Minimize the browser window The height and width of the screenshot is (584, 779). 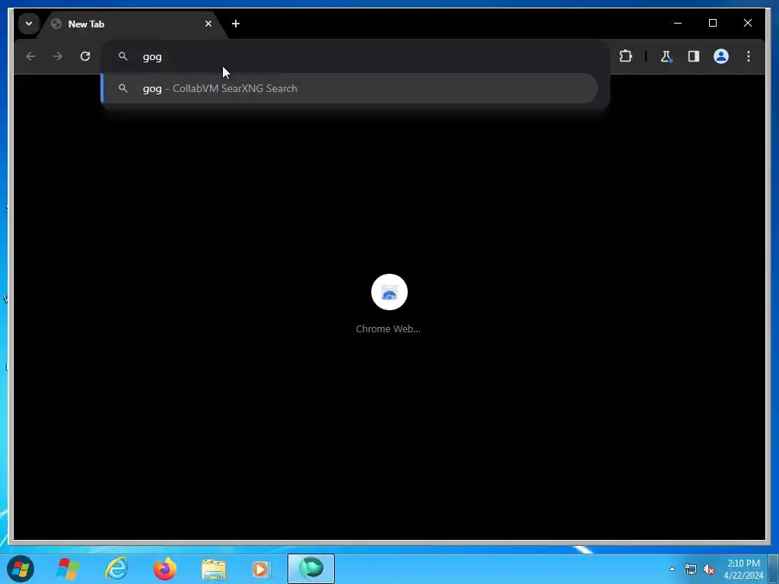point(678,24)
